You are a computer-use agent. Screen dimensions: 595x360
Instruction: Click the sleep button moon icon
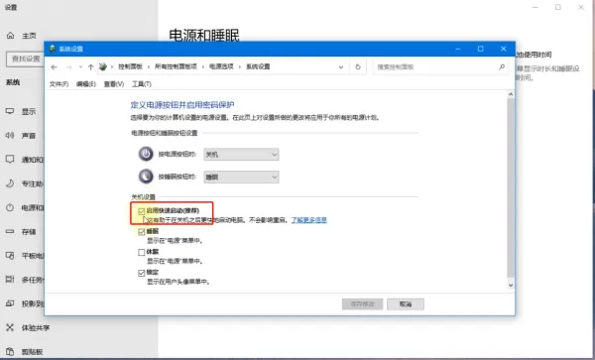146,177
